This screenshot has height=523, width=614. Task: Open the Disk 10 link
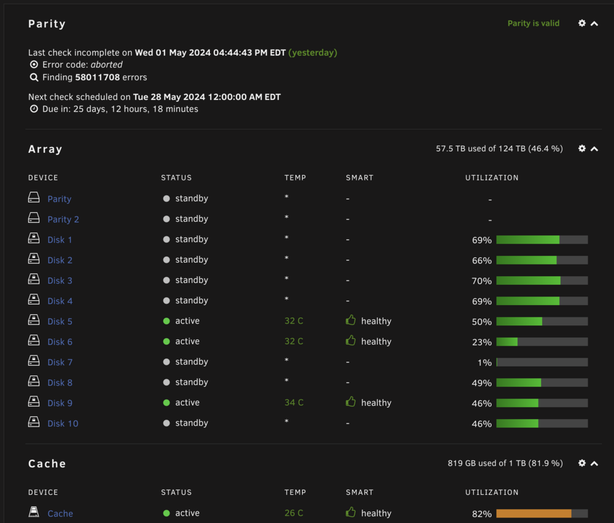63,424
